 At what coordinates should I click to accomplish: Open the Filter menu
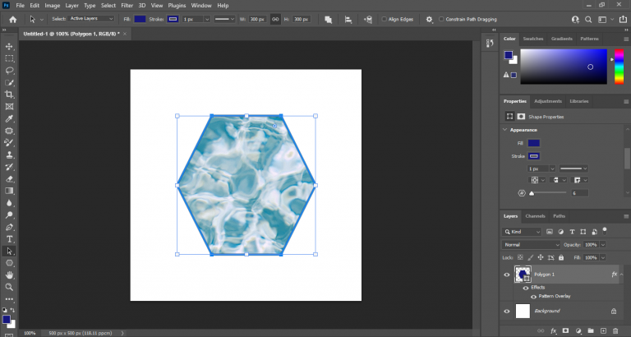[127, 5]
